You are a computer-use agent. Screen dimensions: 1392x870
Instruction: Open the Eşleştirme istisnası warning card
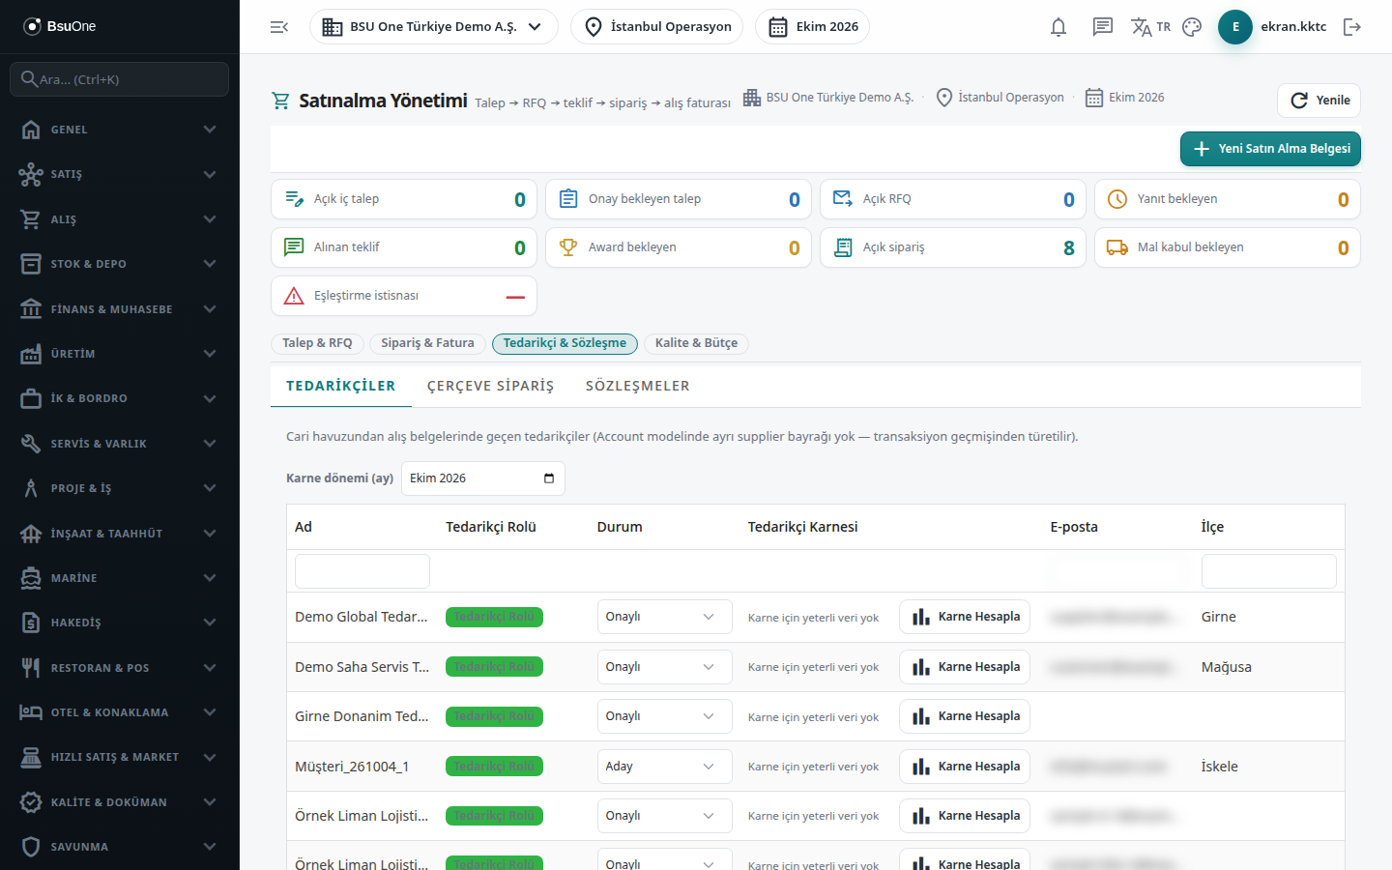404,296
